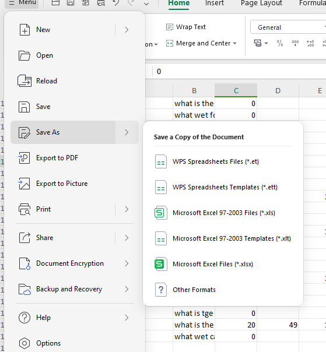
Task: Open the Menu button
Action: [22, 3]
